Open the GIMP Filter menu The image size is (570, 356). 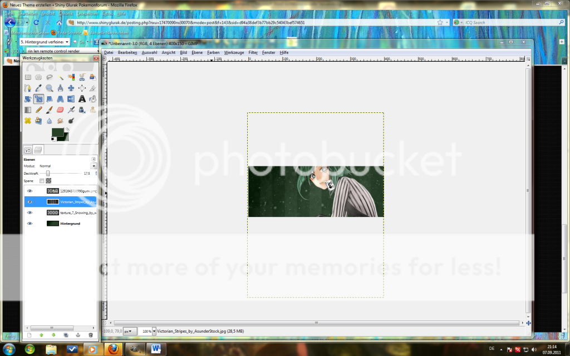pyautogui.click(x=253, y=53)
